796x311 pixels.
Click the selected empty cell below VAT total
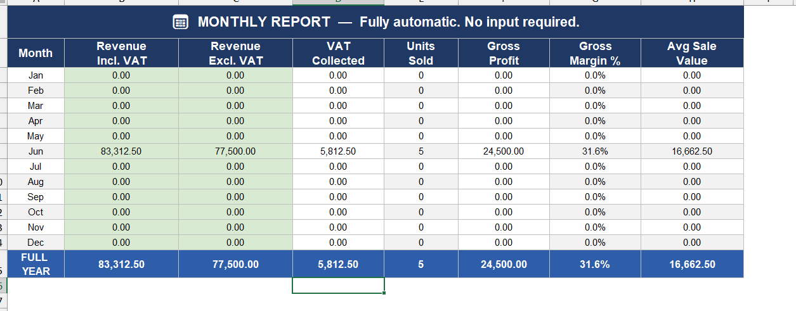[338, 286]
